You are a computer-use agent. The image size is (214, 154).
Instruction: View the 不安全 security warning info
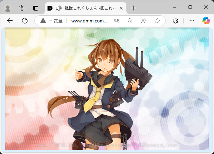pos(52,21)
